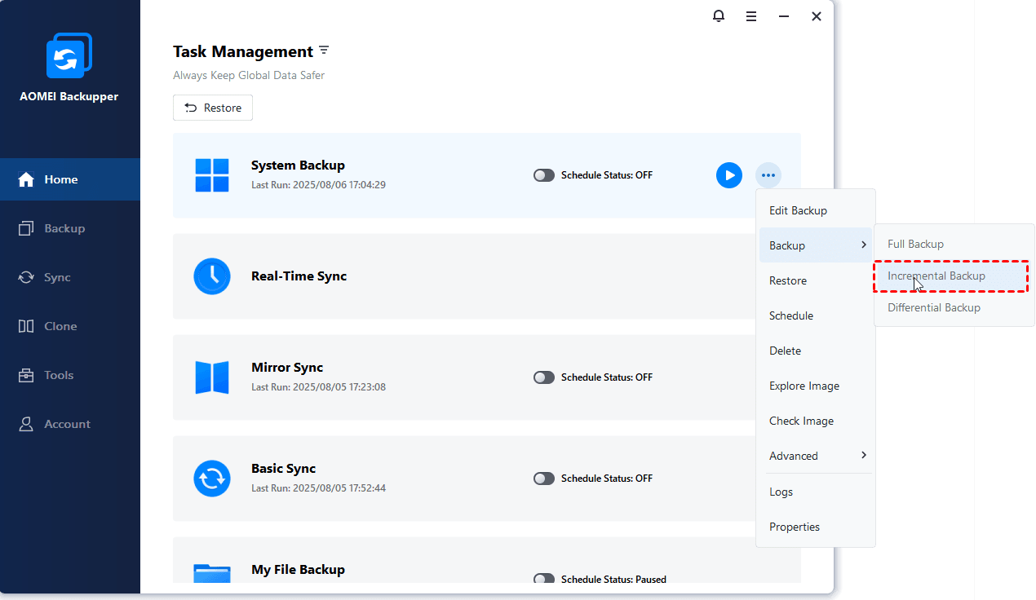
Task: Expand the Advanced submenu entry
Action: point(816,456)
